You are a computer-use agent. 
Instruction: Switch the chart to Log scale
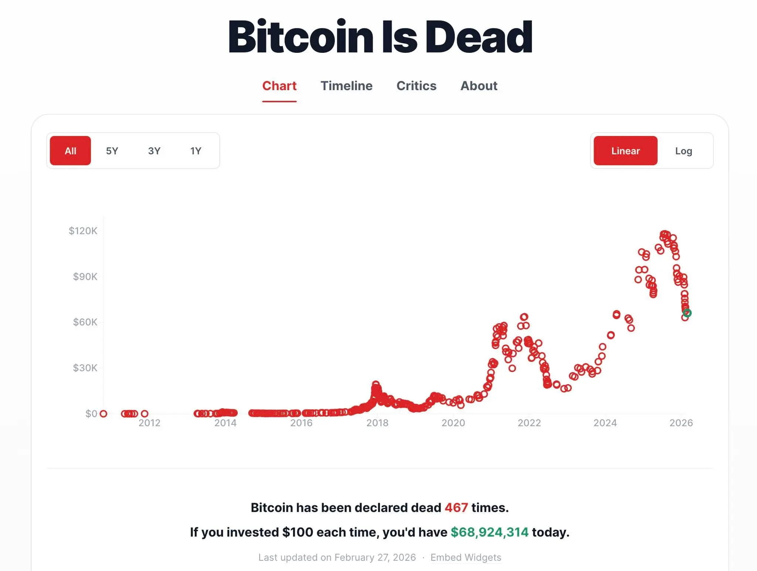pyautogui.click(x=684, y=151)
